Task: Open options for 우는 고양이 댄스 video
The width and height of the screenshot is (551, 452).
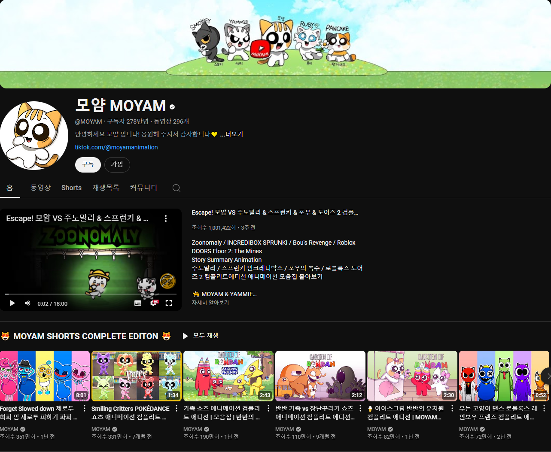Action: (544, 408)
